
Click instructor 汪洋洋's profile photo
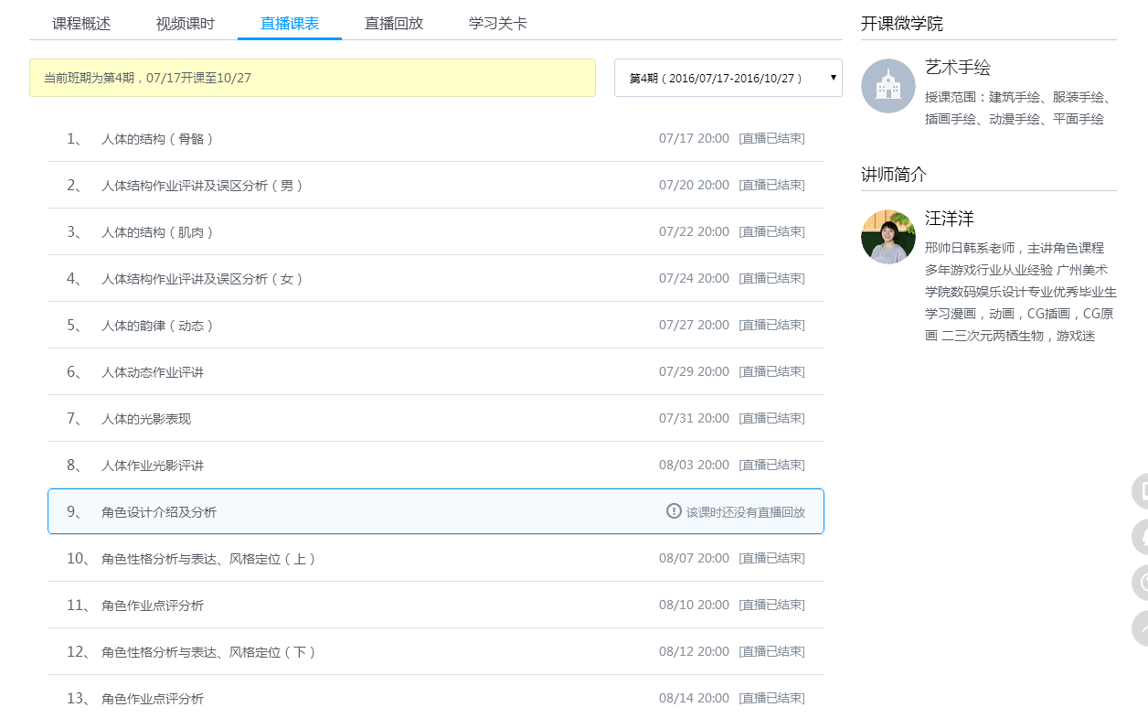point(888,237)
